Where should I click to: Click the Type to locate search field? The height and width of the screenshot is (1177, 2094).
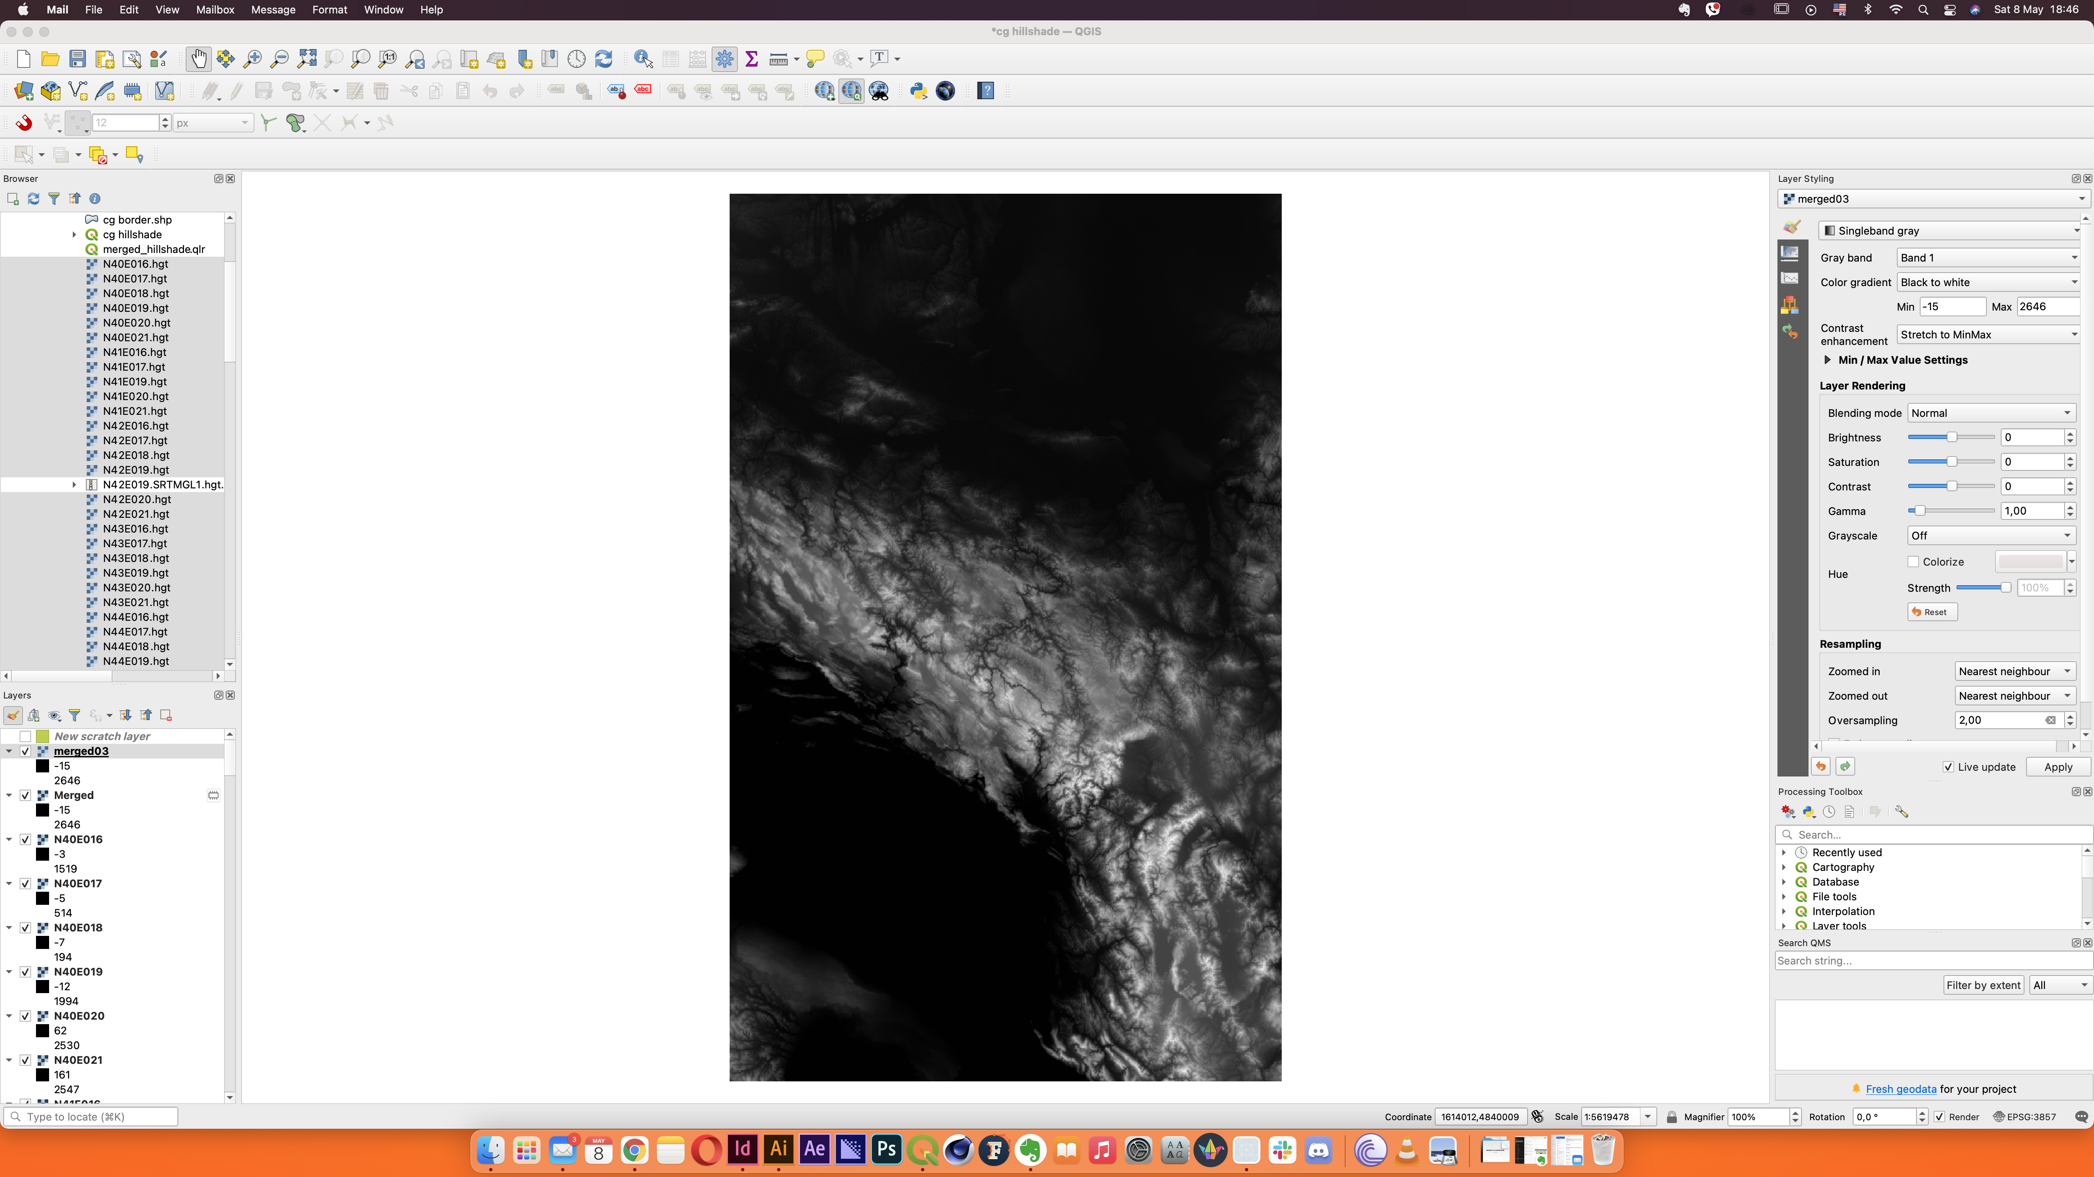[91, 1117]
